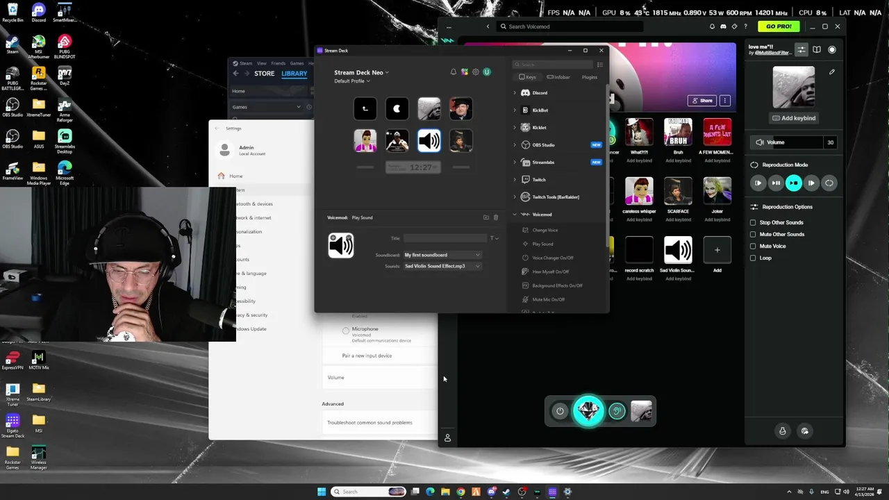889x500 pixels.
Task: Click the flask icon at Voicemod panel bottom
Action: point(783,431)
